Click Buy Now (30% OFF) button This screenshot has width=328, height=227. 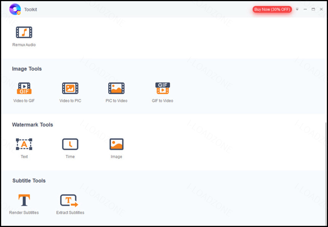click(272, 10)
